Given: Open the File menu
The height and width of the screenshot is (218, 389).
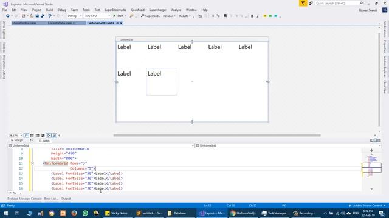Looking at the screenshot, I should click(5, 10).
